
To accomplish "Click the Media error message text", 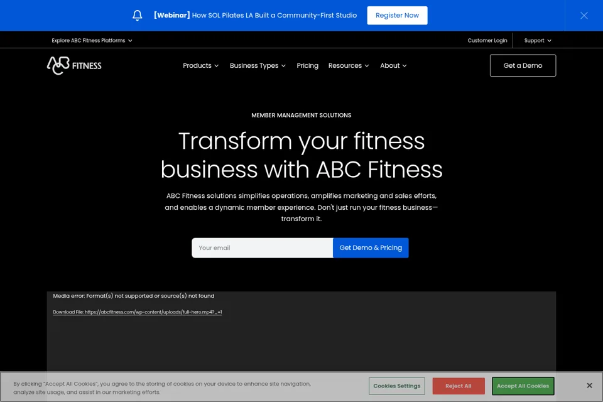I will pyautogui.click(x=133, y=296).
